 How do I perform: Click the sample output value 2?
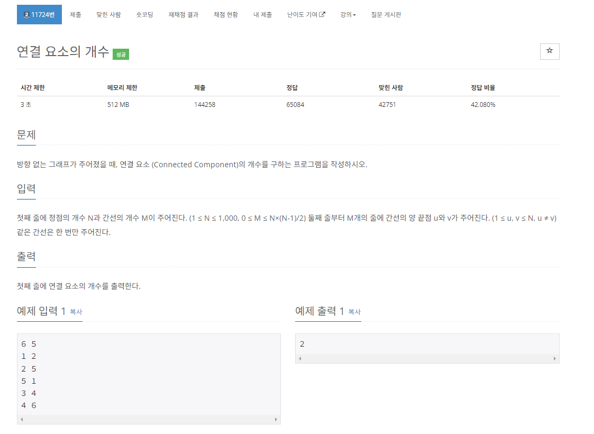[302, 344]
